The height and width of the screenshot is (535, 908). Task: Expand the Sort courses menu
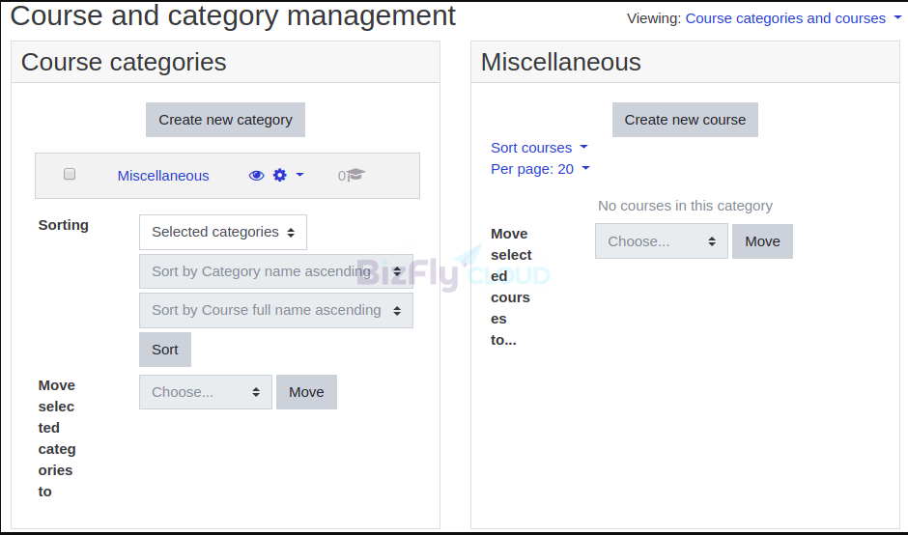pos(539,148)
